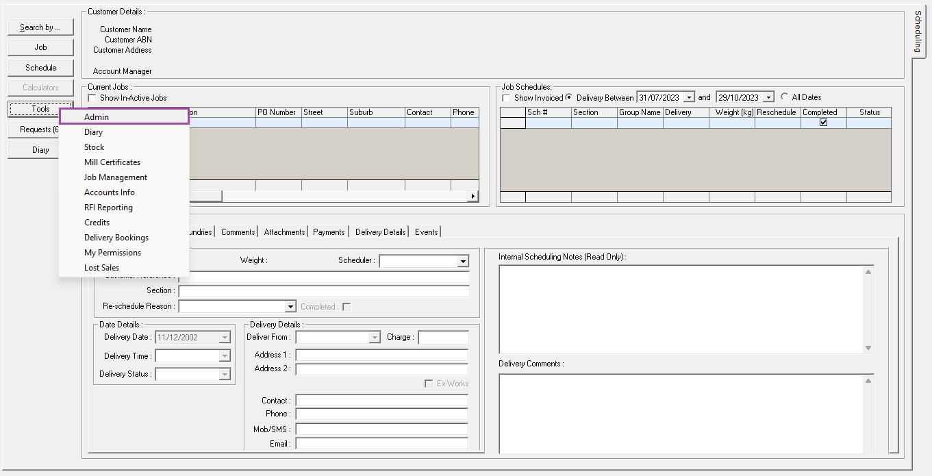Open the 31/07/2023 start date dropdown
Viewport: 932px width, 476px height.
point(689,98)
